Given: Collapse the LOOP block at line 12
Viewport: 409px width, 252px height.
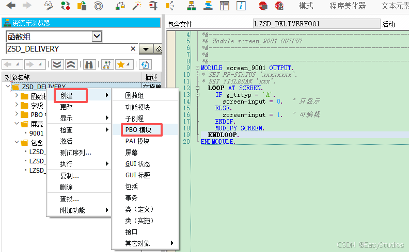Looking at the screenshot, I should point(197,88).
